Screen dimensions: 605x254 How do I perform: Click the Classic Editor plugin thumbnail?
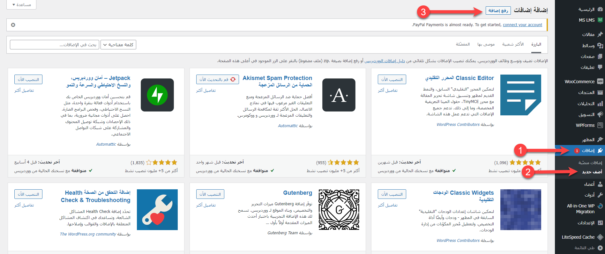point(520,95)
